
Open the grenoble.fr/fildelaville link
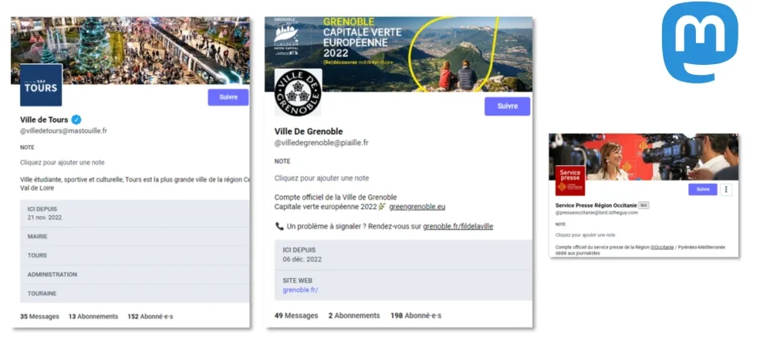click(458, 226)
